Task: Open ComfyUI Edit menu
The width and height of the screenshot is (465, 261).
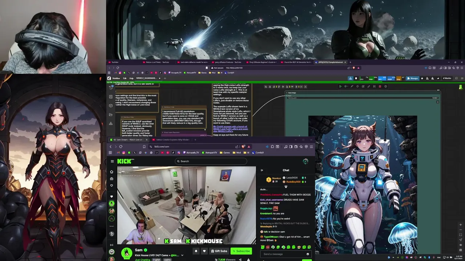Action: 125,78
